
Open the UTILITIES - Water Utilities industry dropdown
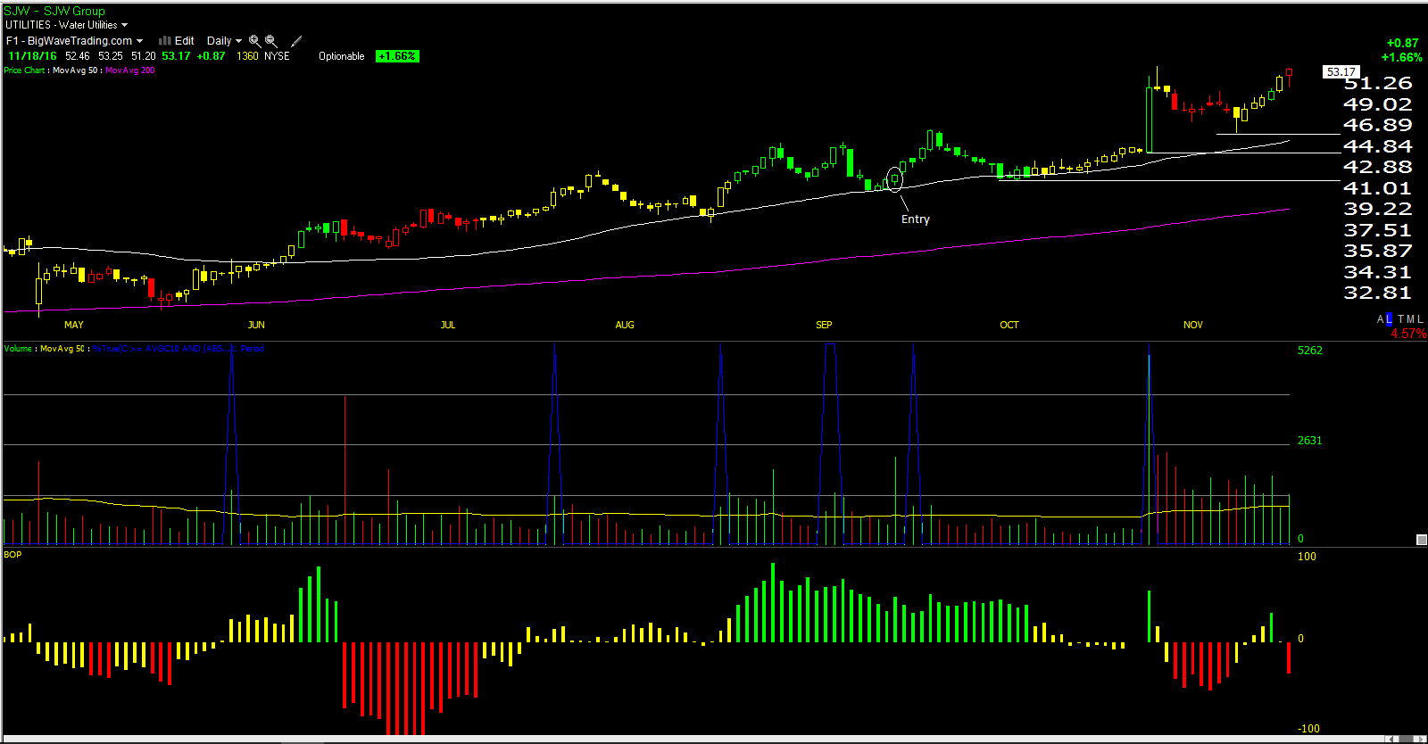coord(67,25)
